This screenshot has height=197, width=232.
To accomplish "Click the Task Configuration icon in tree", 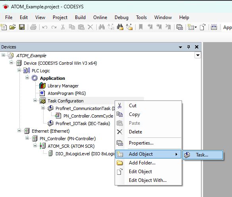I will (x=42, y=101).
